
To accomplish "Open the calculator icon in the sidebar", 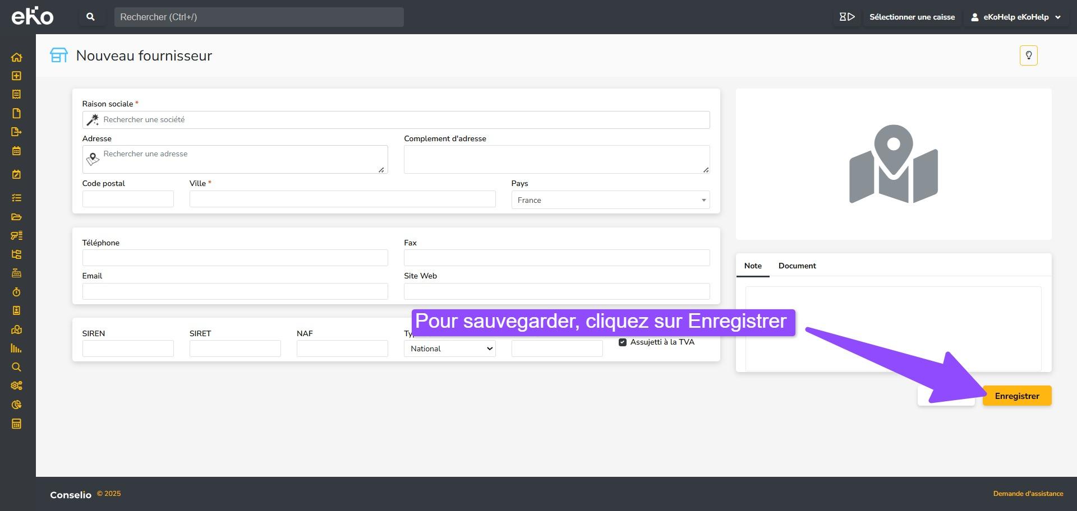I will click(x=16, y=424).
